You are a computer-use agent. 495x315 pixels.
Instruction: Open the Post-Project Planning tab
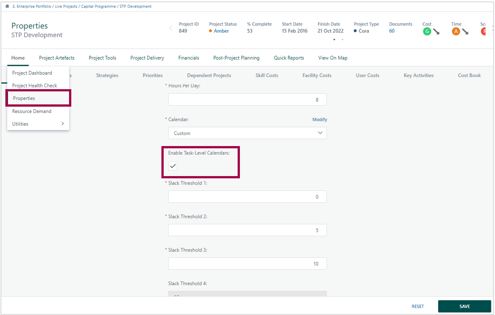236,58
